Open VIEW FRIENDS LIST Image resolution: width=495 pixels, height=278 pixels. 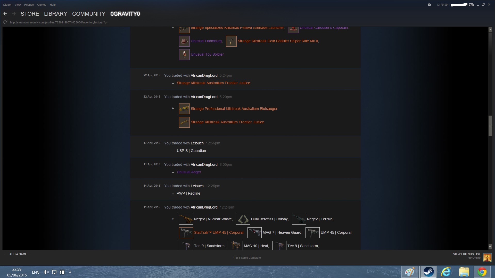point(467,254)
